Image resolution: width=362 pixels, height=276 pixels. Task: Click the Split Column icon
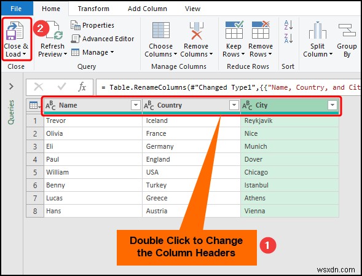pos(318,30)
